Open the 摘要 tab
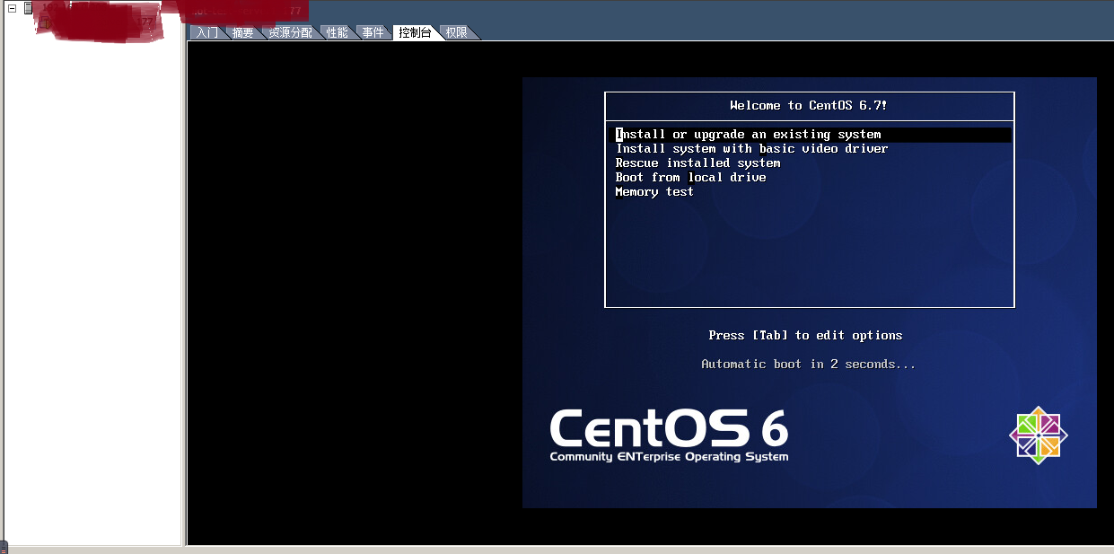 (x=242, y=32)
